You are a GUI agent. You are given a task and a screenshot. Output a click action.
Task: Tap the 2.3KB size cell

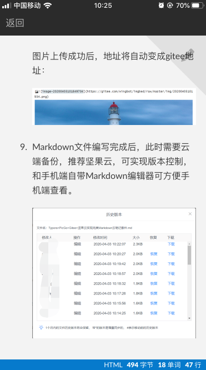click(138, 244)
